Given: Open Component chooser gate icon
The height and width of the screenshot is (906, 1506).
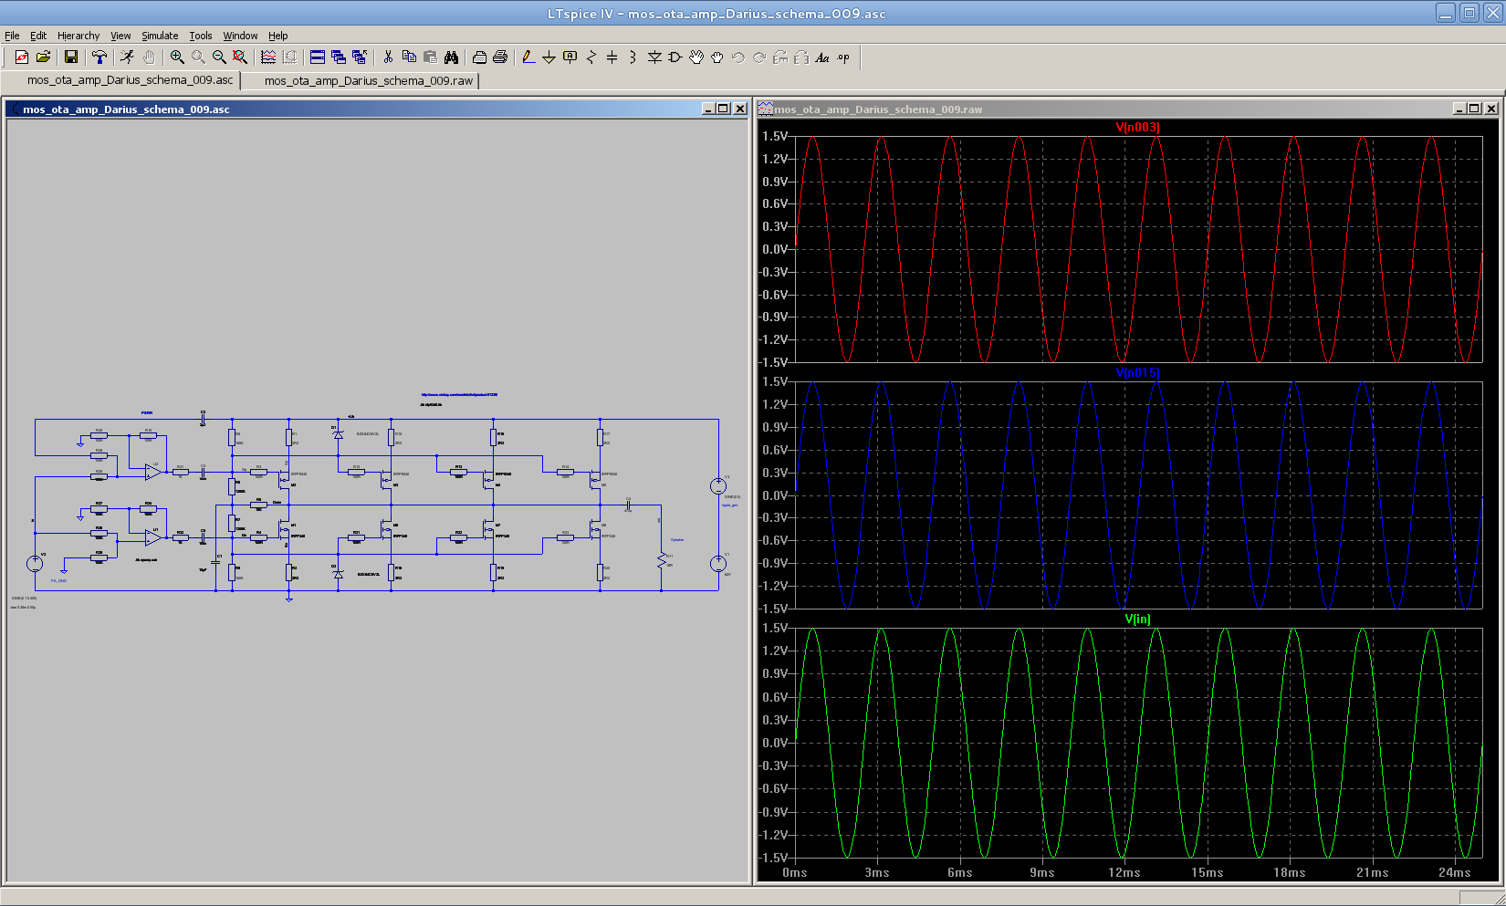Looking at the screenshot, I should (675, 57).
